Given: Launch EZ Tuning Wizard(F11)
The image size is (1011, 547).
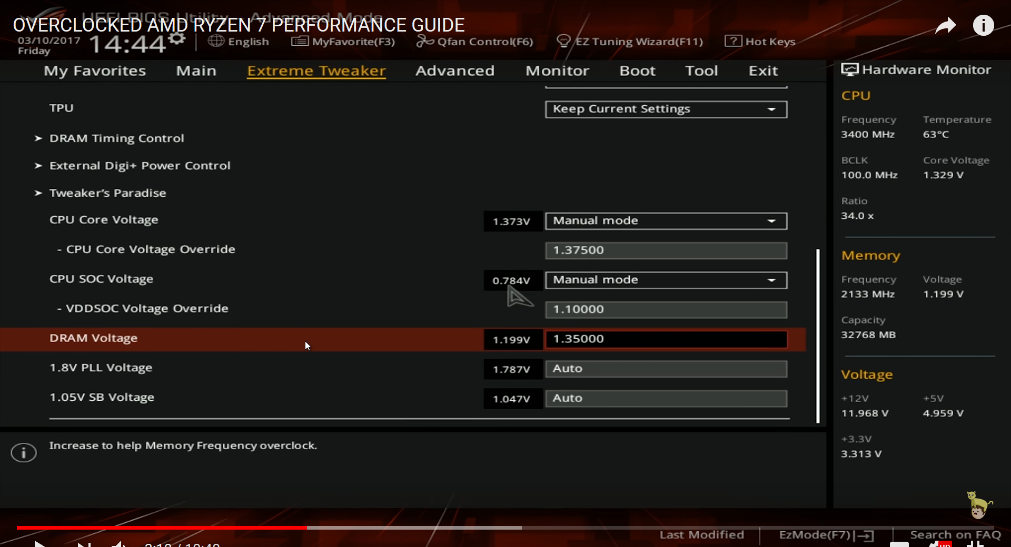Looking at the screenshot, I should [x=630, y=42].
